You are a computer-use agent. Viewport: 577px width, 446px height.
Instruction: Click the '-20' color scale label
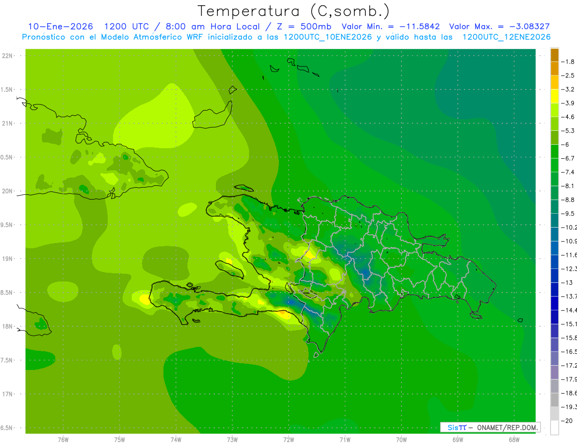click(567, 421)
